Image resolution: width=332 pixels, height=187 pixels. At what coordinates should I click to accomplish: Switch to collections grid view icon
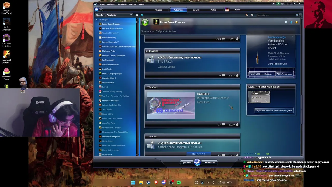[252, 15]
